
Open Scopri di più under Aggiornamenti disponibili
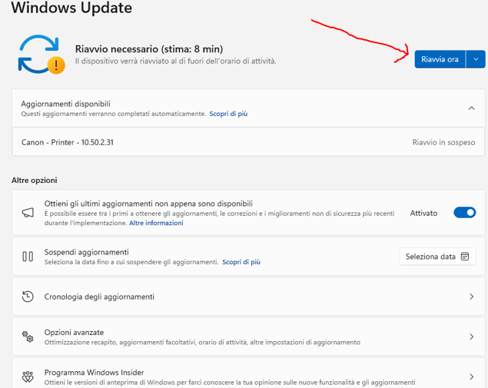pos(228,114)
